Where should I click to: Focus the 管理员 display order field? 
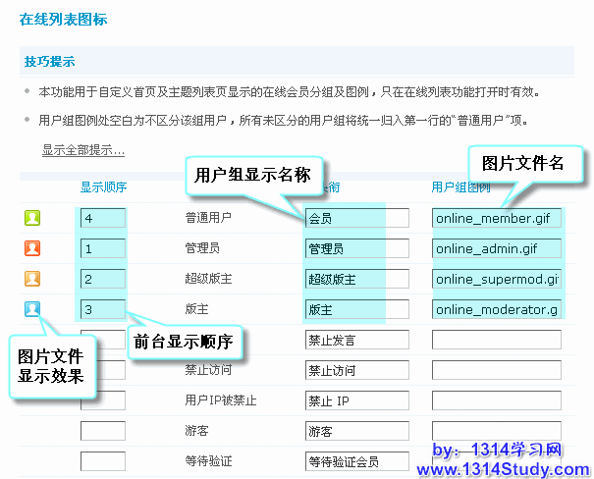[103, 248]
